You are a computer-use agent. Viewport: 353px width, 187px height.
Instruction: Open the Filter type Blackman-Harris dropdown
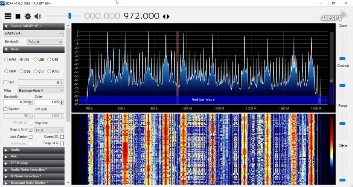coord(41,90)
